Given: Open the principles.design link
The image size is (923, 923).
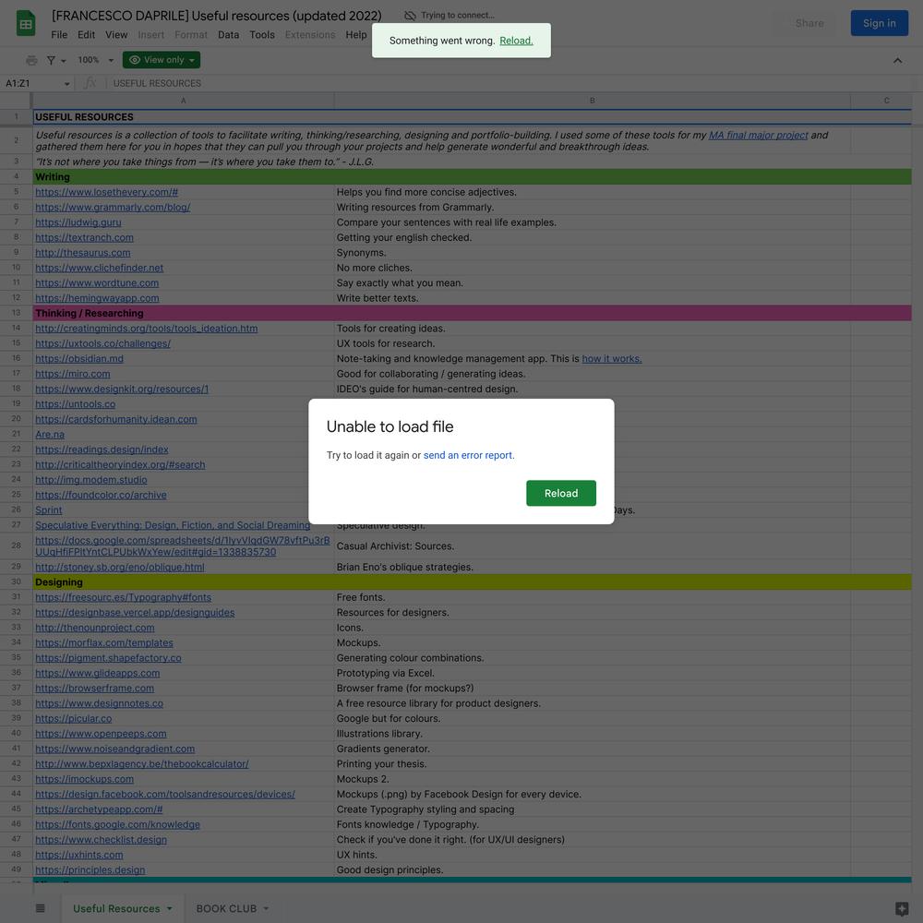Looking at the screenshot, I should coord(90,870).
